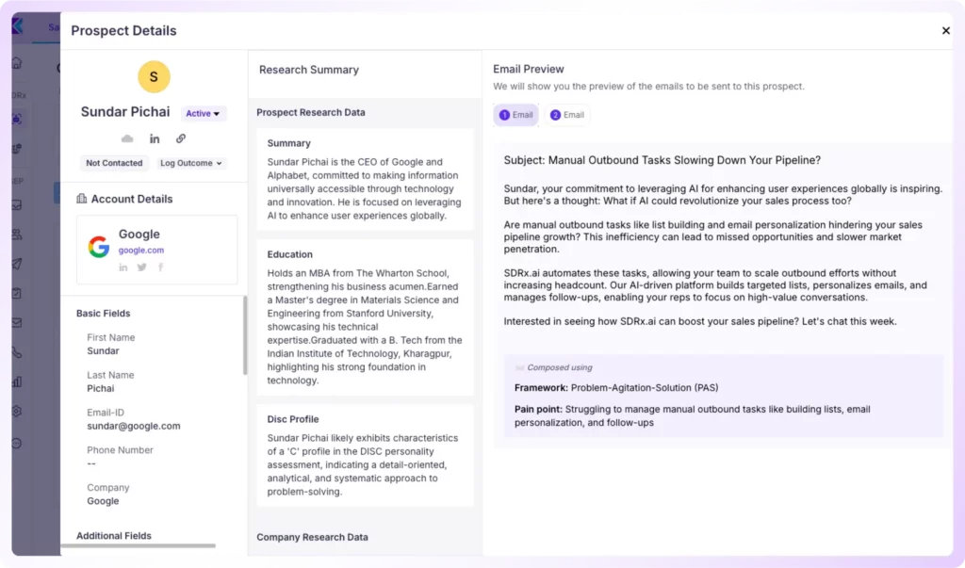Click the Google account name
The image size is (965, 568).
coord(139,235)
